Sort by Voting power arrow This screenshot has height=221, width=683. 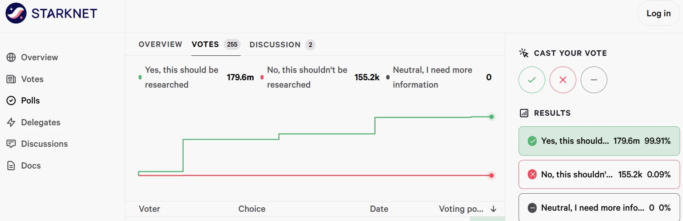(x=493, y=209)
